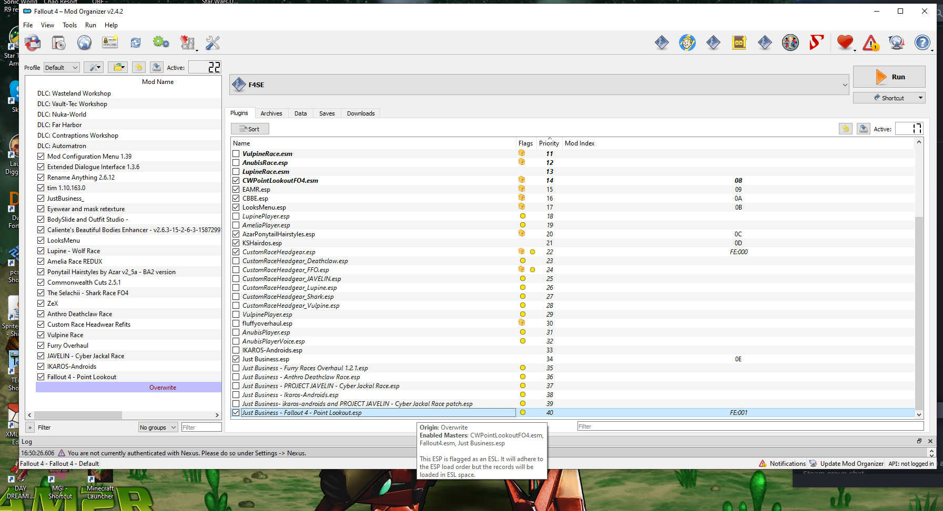The height and width of the screenshot is (511, 943).
Task: Open the puzzle-piece Tools plugins icon
Action: [x=187, y=43]
